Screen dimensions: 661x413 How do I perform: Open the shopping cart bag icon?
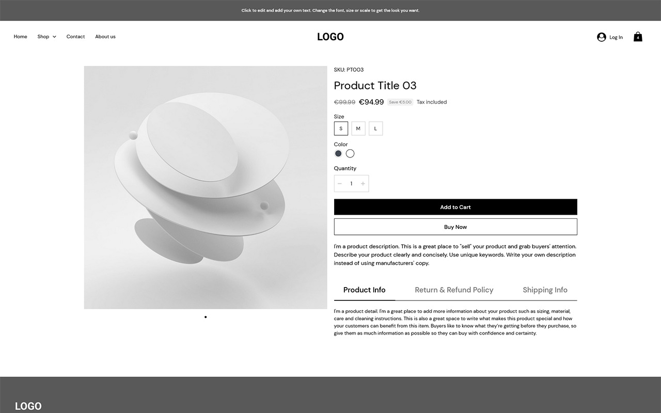(x=638, y=37)
